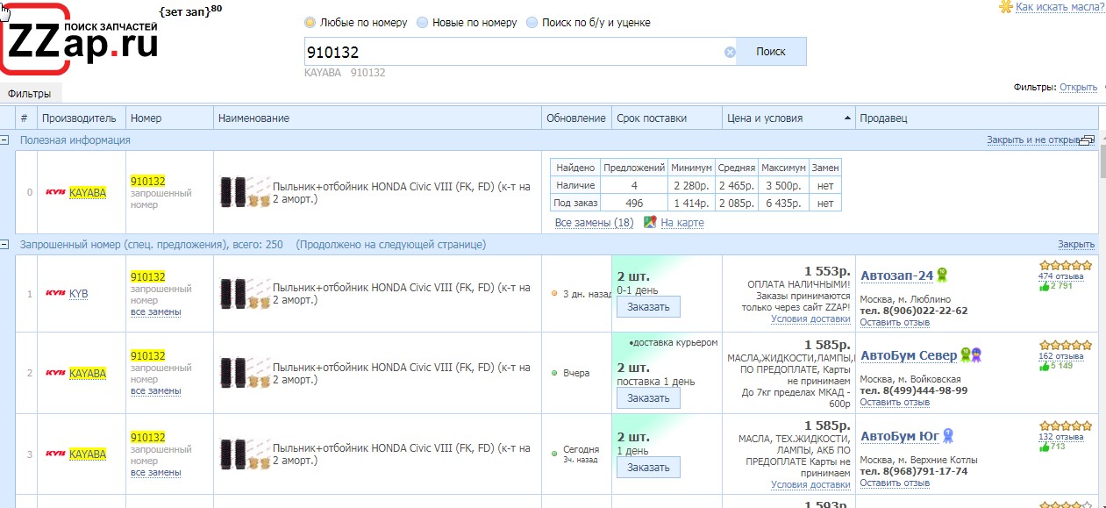Click the map icon beside 'На карте'
The width and height of the screenshot is (1106, 508).
click(650, 223)
